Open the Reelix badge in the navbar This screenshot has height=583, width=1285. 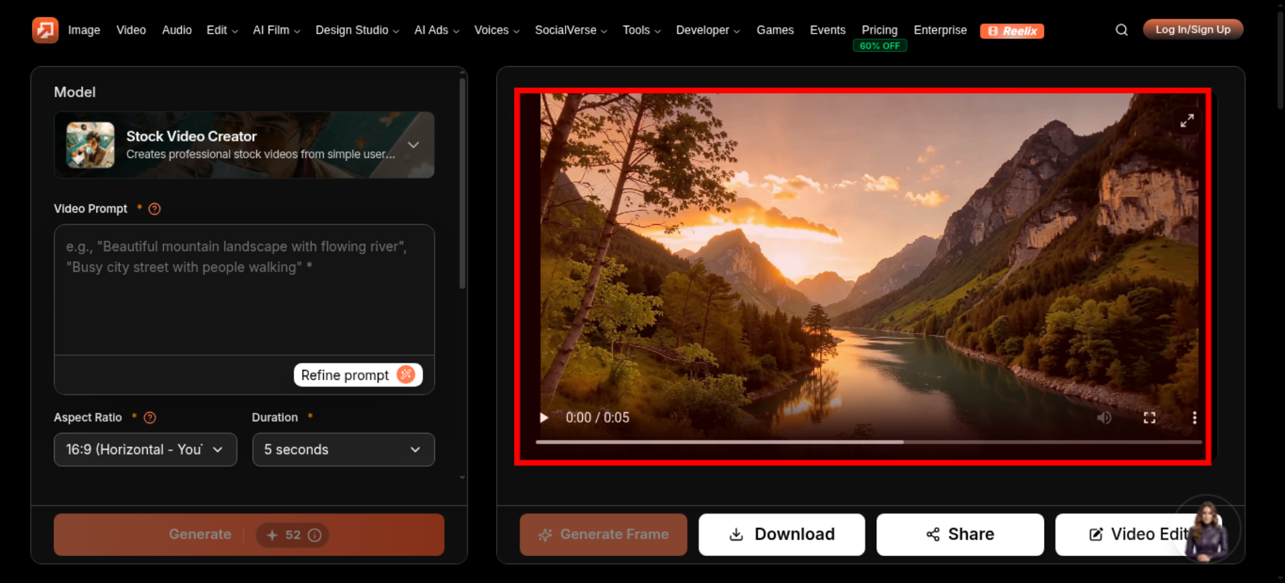pyautogui.click(x=1012, y=31)
